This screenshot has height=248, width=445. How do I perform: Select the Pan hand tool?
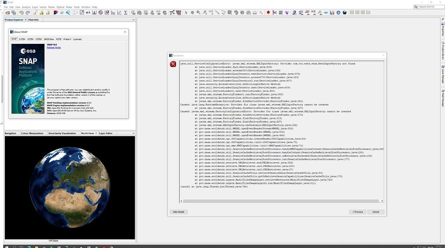192,12
